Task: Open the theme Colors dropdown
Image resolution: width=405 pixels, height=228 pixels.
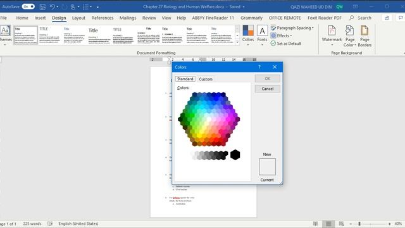Action: (248, 35)
